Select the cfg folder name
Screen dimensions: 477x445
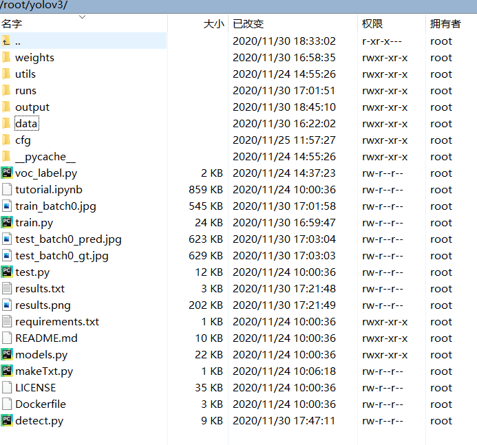pos(23,140)
